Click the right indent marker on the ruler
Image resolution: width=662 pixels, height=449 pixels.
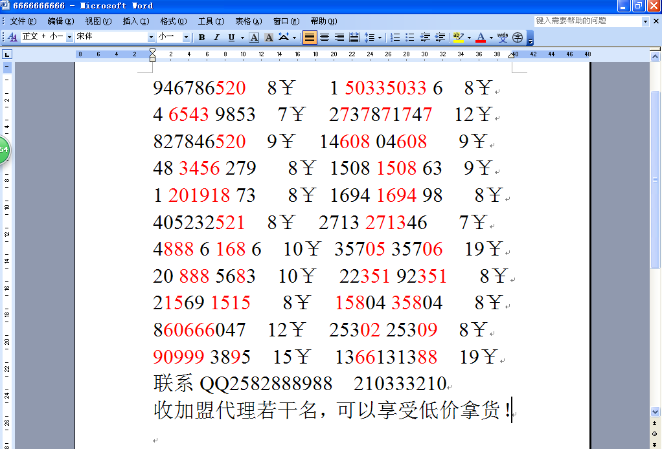pos(511,55)
